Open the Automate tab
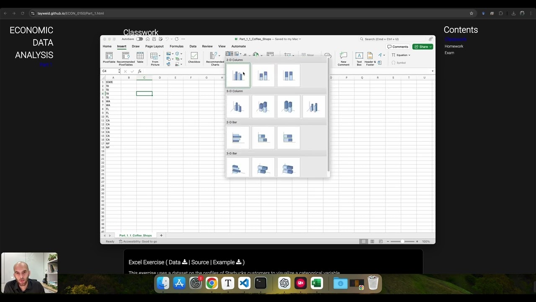 [239, 46]
